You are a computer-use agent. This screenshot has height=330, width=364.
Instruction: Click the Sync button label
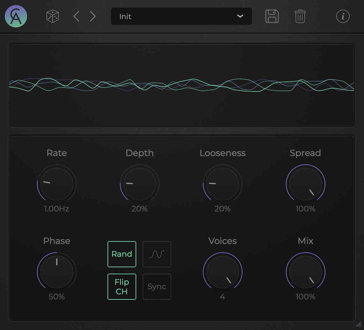[x=157, y=286]
